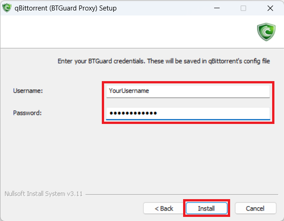The height and width of the screenshot is (221, 284).
Task: Click into the Password field
Action: pyautogui.click(x=187, y=113)
